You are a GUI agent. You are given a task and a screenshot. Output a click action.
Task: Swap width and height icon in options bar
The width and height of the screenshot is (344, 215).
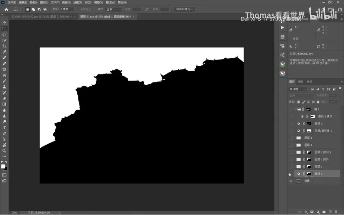click(146, 9)
